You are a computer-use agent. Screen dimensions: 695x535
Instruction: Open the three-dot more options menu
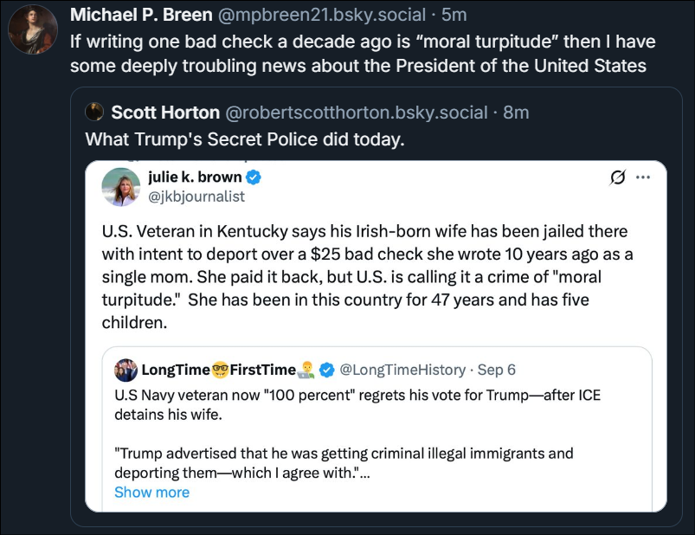coord(642,177)
